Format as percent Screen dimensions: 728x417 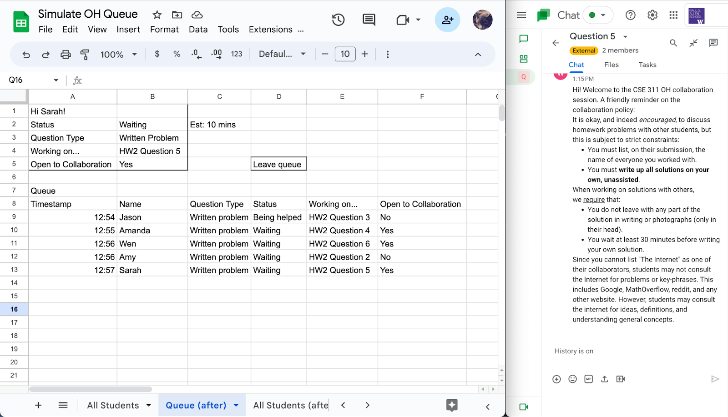[177, 54]
